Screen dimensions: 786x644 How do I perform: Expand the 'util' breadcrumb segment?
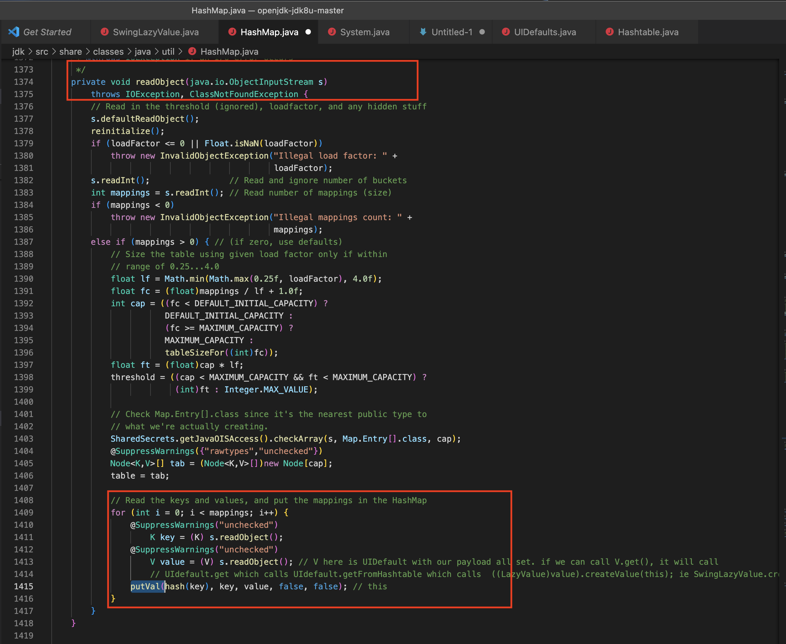tap(168, 52)
